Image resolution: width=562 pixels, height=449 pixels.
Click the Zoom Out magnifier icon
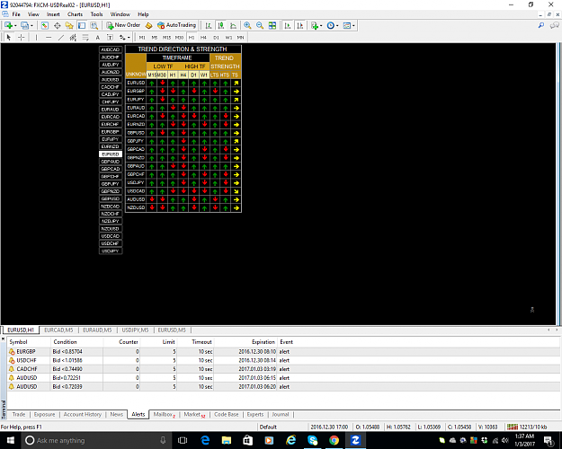[x=260, y=25]
